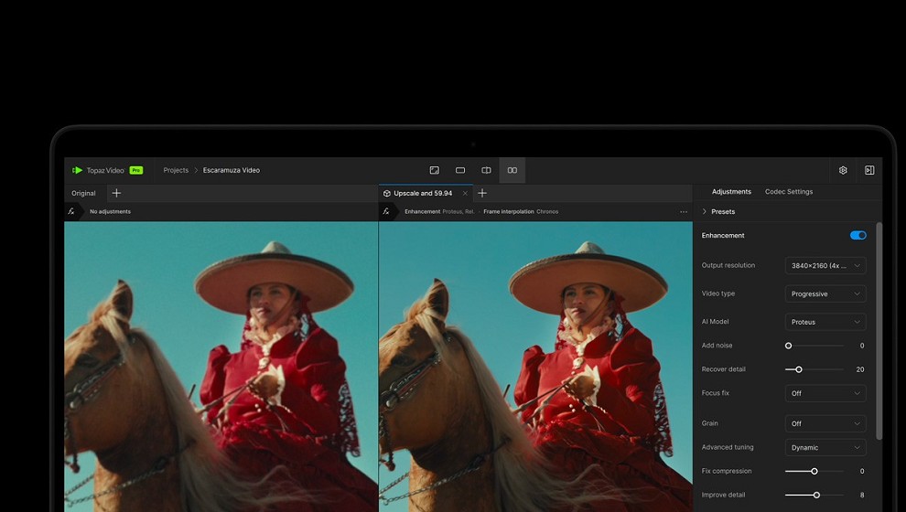Toggle the Enhancement switch off
The width and height of the screenshot is (906, 512).
[858, 235]
